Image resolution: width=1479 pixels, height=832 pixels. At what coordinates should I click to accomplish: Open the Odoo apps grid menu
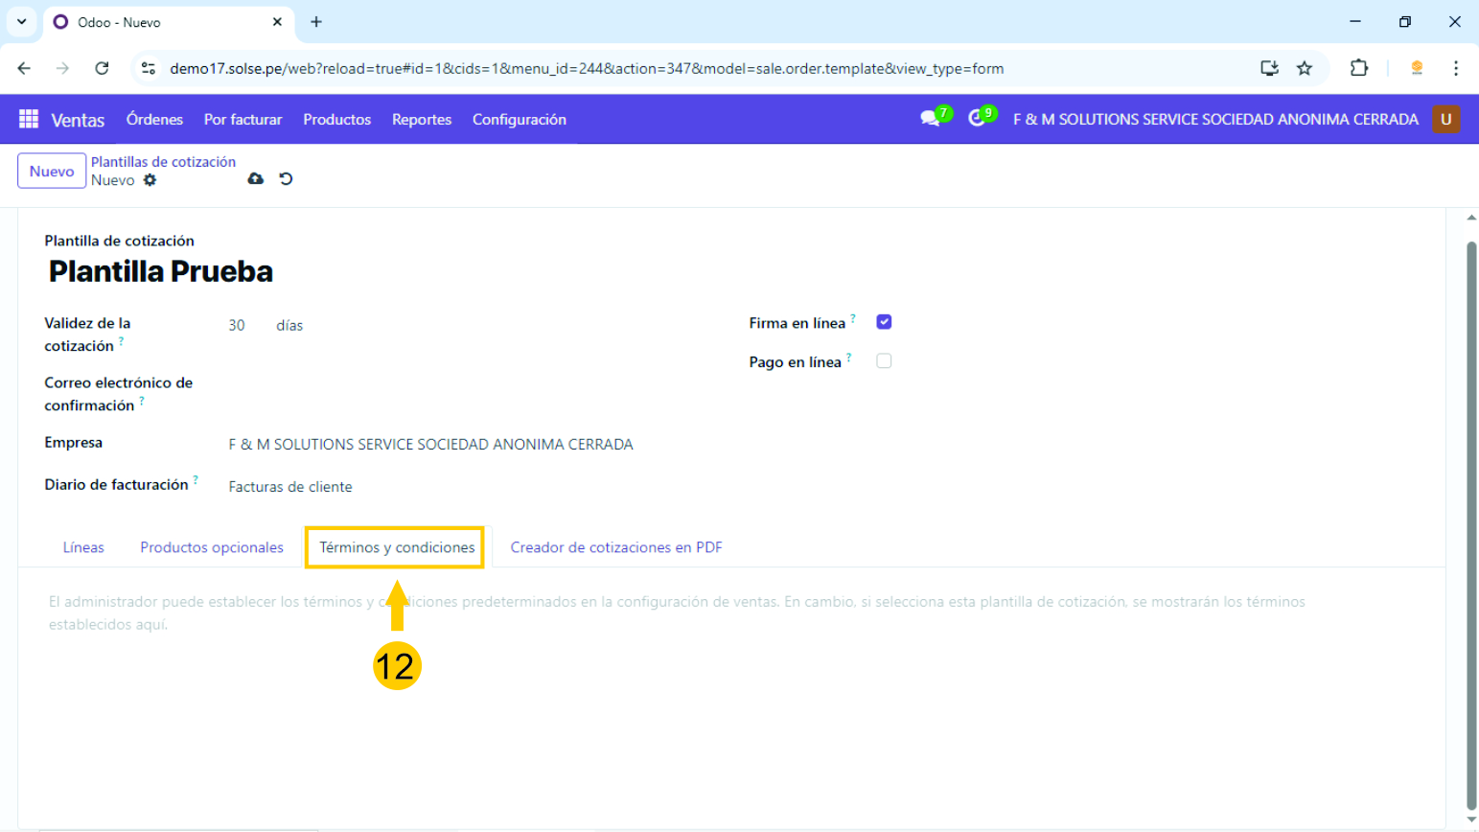click(x=29, y=119)
